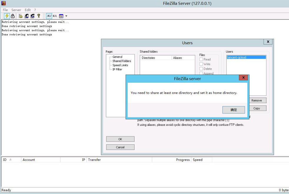Select Speed Limits page in tree

click(x=120, y=65)
